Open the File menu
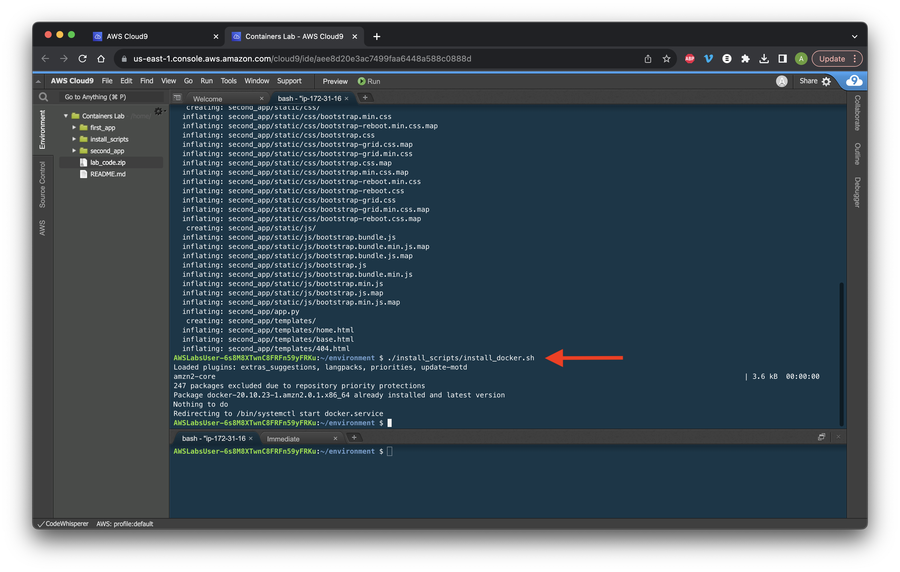This screenshot has width=900, height=572. (107, 81)
